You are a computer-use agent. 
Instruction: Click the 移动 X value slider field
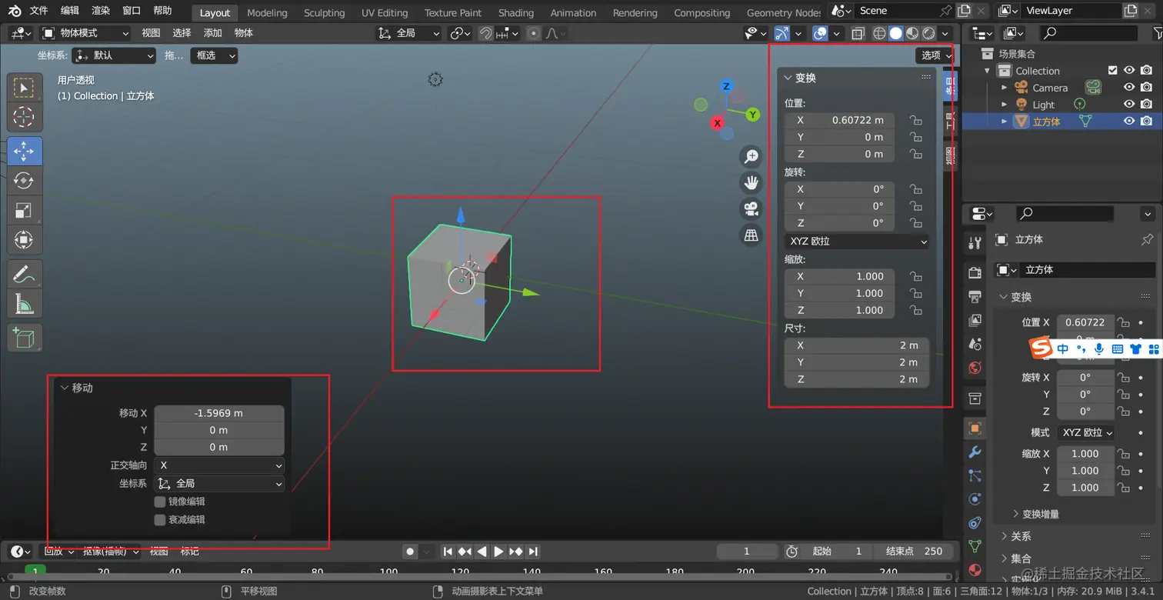click(x=219, y=413)
